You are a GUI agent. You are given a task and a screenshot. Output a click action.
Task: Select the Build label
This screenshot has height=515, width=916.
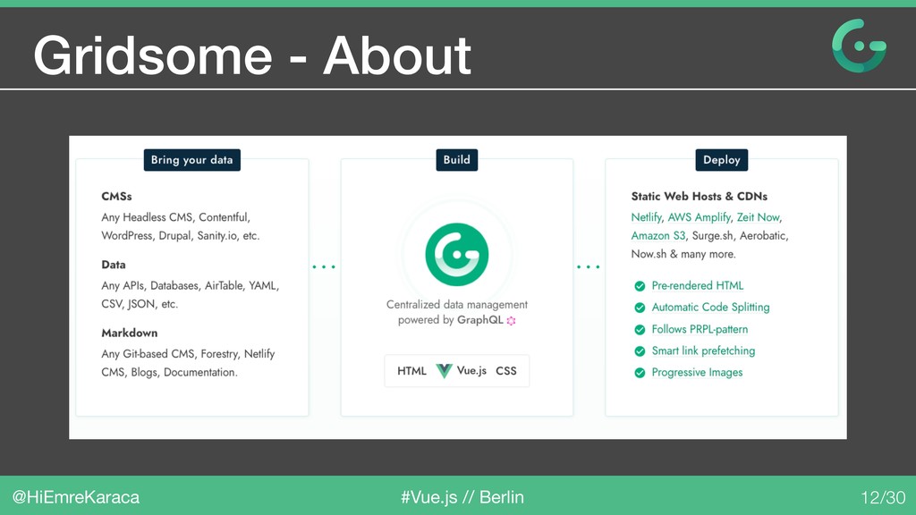coord(457,160)
